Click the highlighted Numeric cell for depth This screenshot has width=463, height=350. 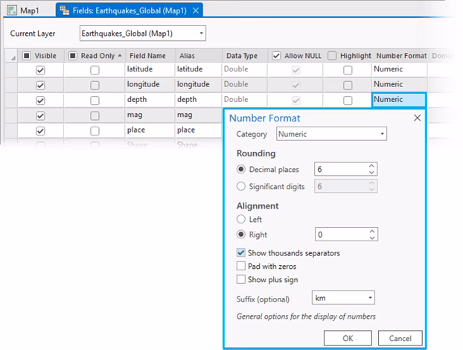click(399, 100)
